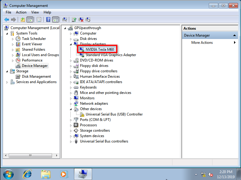Click Mice and other pointing devices icon

pos(76,93)
